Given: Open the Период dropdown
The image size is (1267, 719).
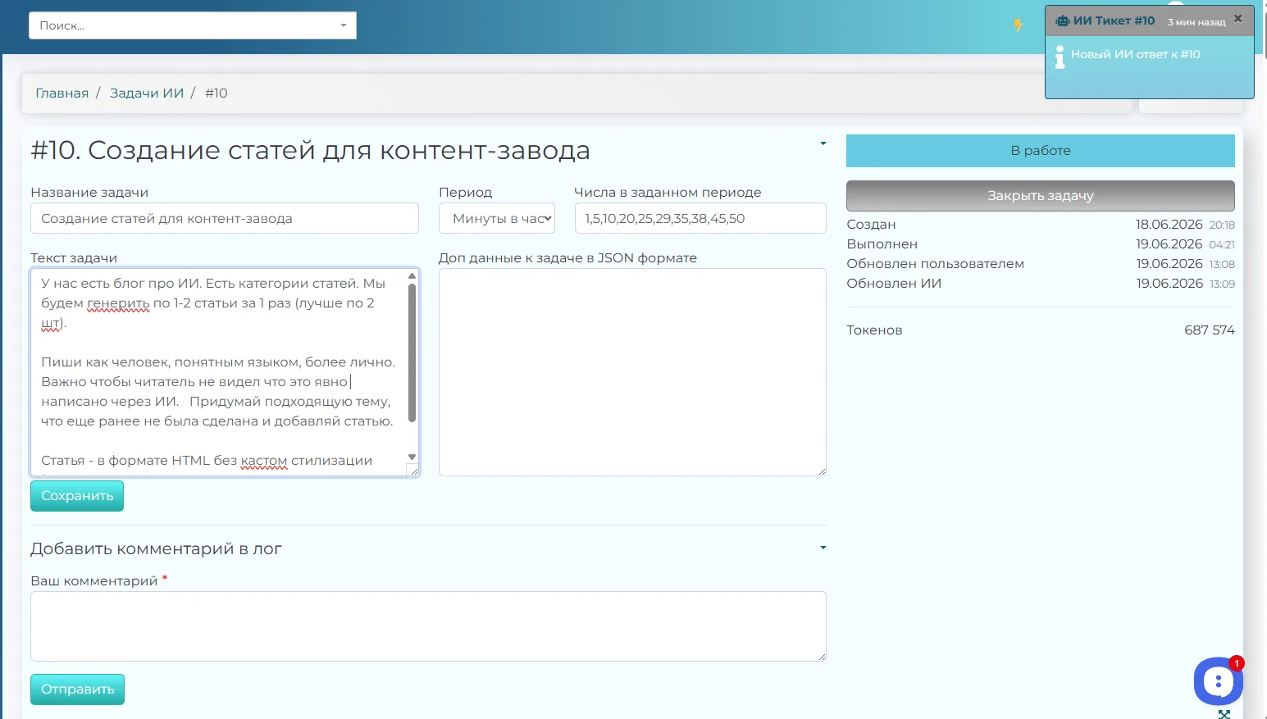Looking at the screenshot, I should tap(497, 218).
